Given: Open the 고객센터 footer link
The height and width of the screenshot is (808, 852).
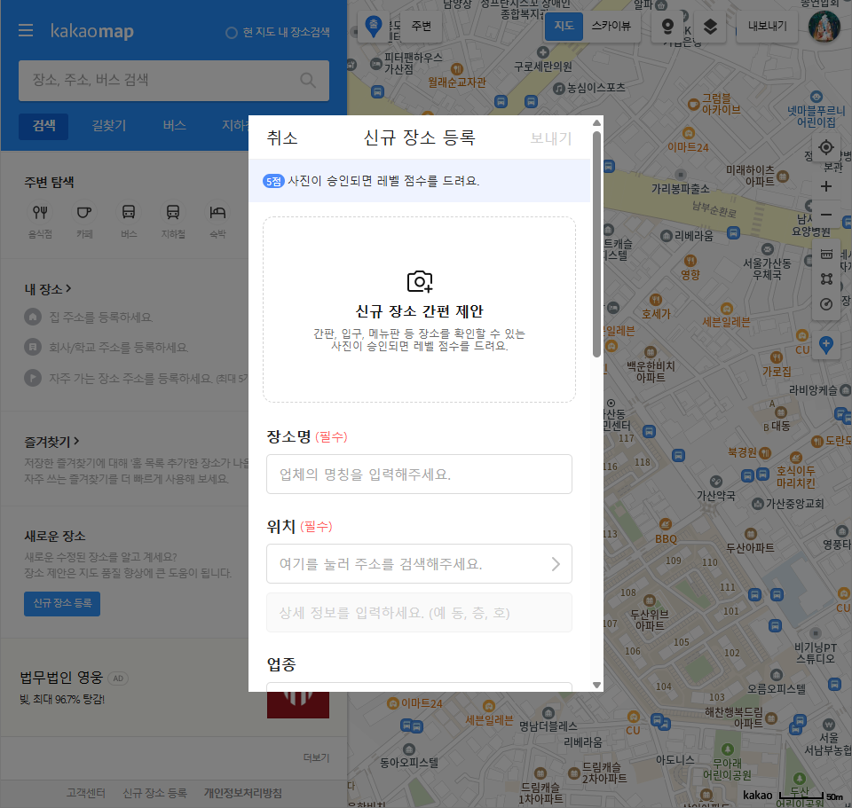Looking at the screenshot, I should (85, 793).
